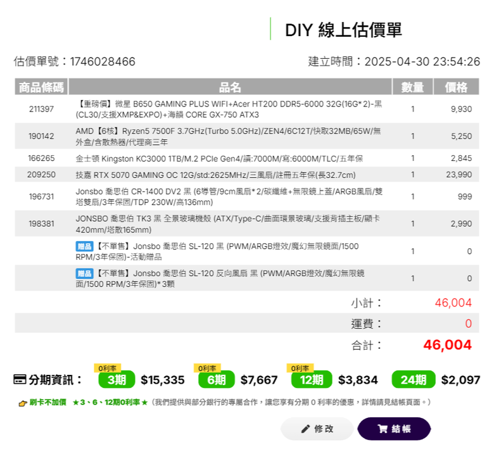Click product code 196731
494x454 pixels.
(41, 196)
